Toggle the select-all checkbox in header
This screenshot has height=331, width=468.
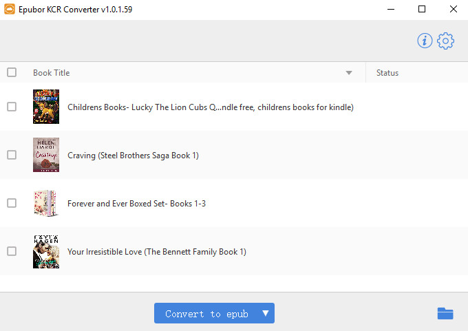click(x=12, y=72)
